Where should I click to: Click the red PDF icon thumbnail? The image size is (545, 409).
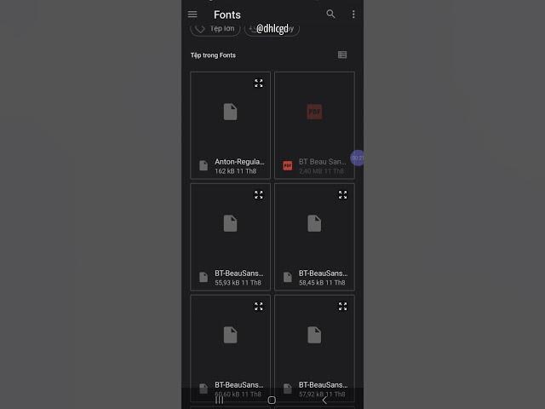coord(314,112)
